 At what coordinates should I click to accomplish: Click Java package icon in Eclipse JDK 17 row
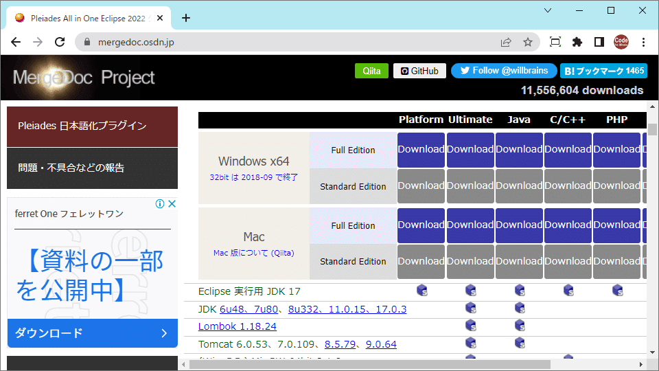pyautogui.click(x=520, y=290)
